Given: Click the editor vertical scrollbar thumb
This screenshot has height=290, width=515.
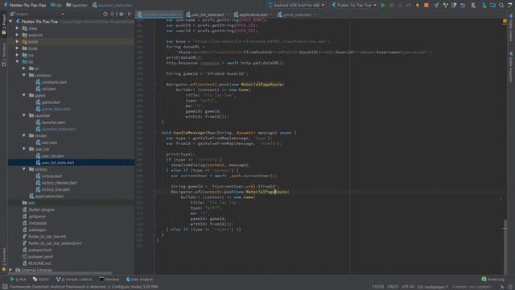Looking at the screenshot, I should coord(505,246).
